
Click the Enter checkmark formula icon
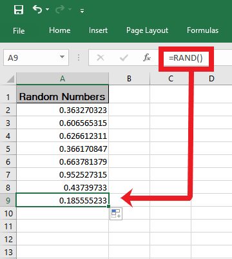(x=124, y=57)
